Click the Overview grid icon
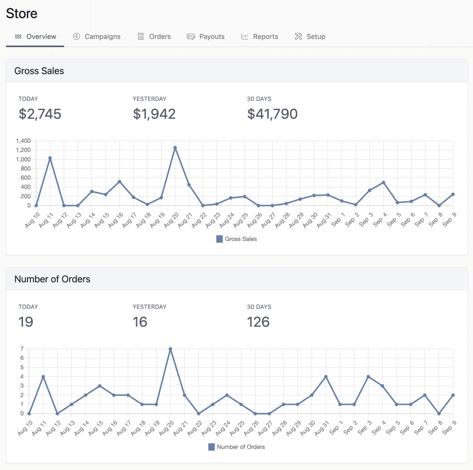The width and height of the screenshot is (473, 470). [x=18, y=37]
